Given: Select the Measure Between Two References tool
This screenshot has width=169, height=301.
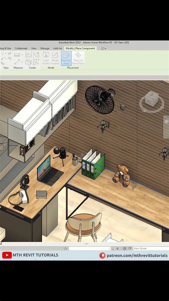Looking at the screenshot, I should [17, 61].
